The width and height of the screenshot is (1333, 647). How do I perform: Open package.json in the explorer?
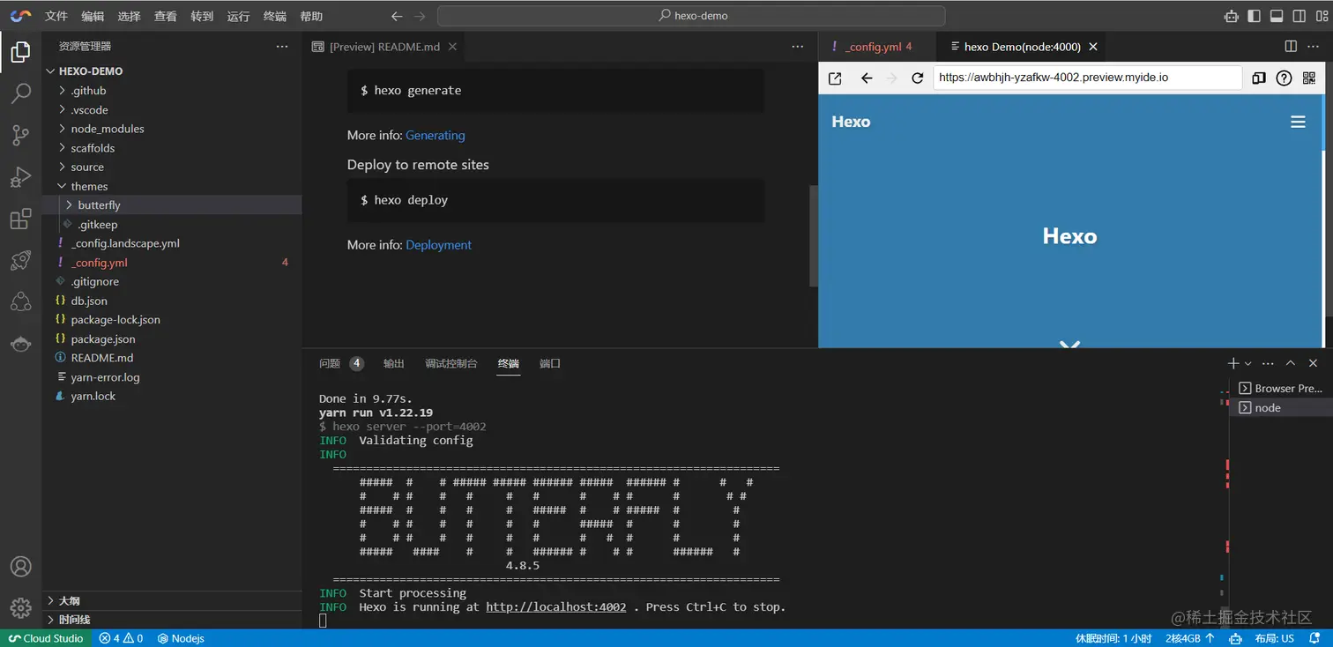coord(172,339)
